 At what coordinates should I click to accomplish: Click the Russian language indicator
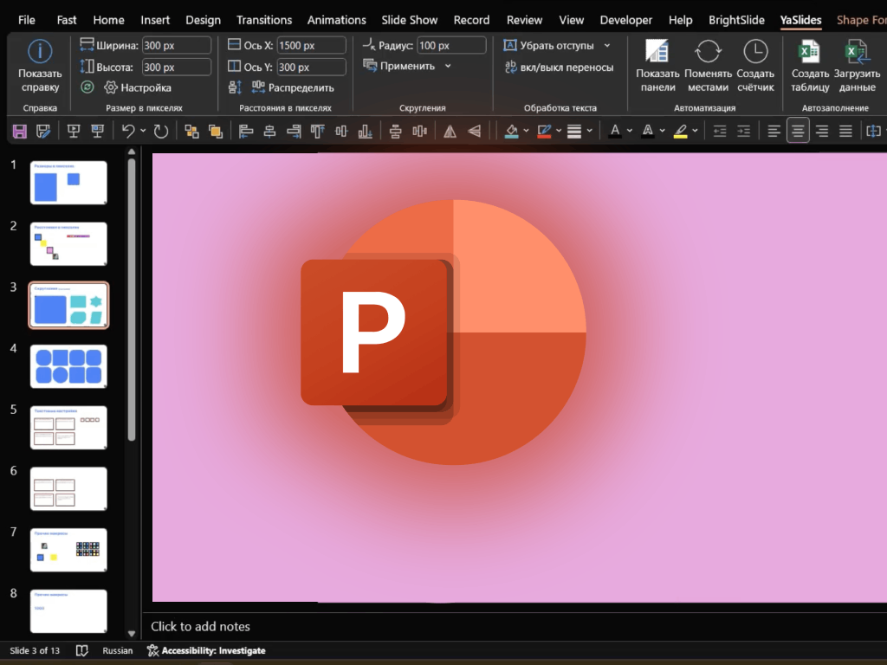(118, 651)
